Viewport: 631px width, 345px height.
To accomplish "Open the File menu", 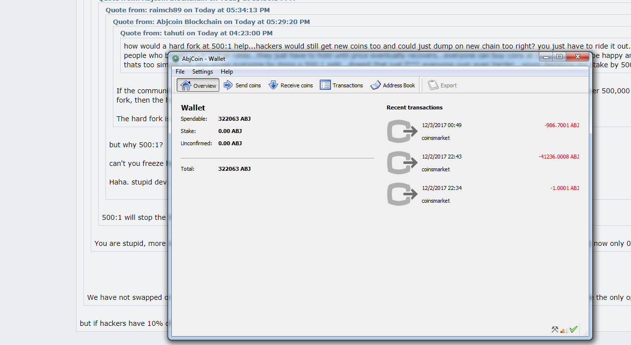I will 180,72.
